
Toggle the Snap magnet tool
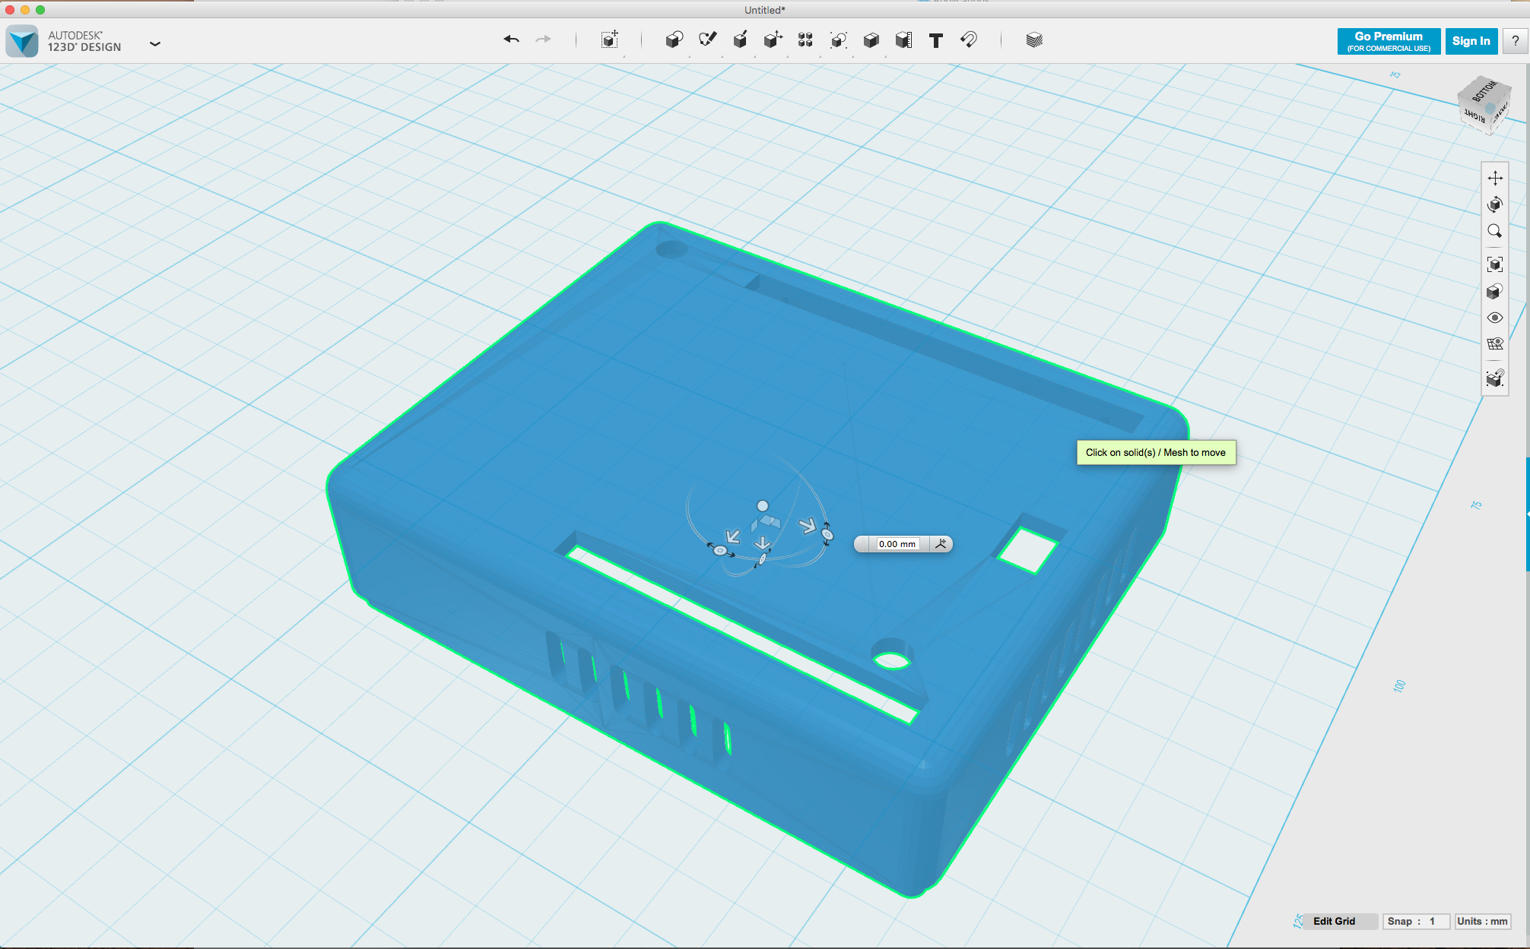(969, 40)
